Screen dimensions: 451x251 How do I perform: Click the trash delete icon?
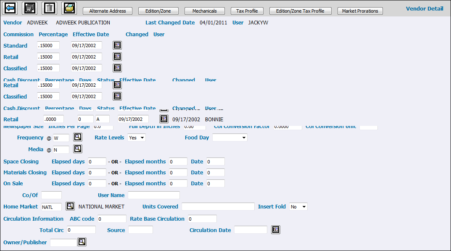click(x=49, y=8)
